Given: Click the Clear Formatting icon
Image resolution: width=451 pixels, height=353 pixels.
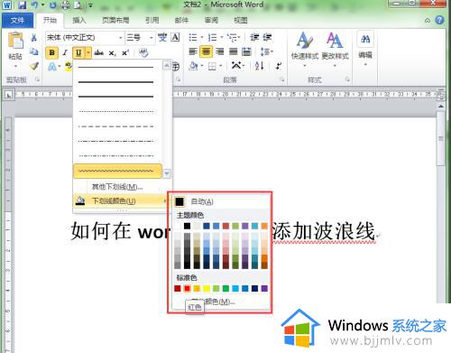Looking at the screenshot, I should pyautogui.click(x=143, y=53).
